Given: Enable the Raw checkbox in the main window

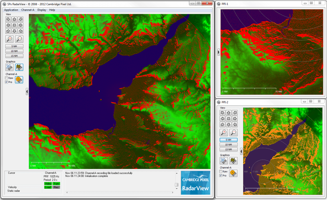Looking at the screenshot, I should [x=7, y=78].
